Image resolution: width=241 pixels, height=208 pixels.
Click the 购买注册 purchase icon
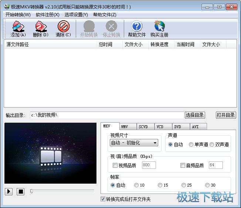tap(159, 27)
